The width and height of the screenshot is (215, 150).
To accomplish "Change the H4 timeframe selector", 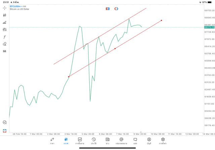I will pyautogui.click(x=5, y=51).
